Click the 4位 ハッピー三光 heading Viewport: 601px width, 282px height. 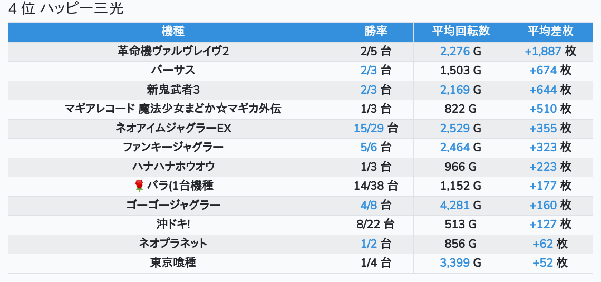pyautogui.click(x=66, y=9)
